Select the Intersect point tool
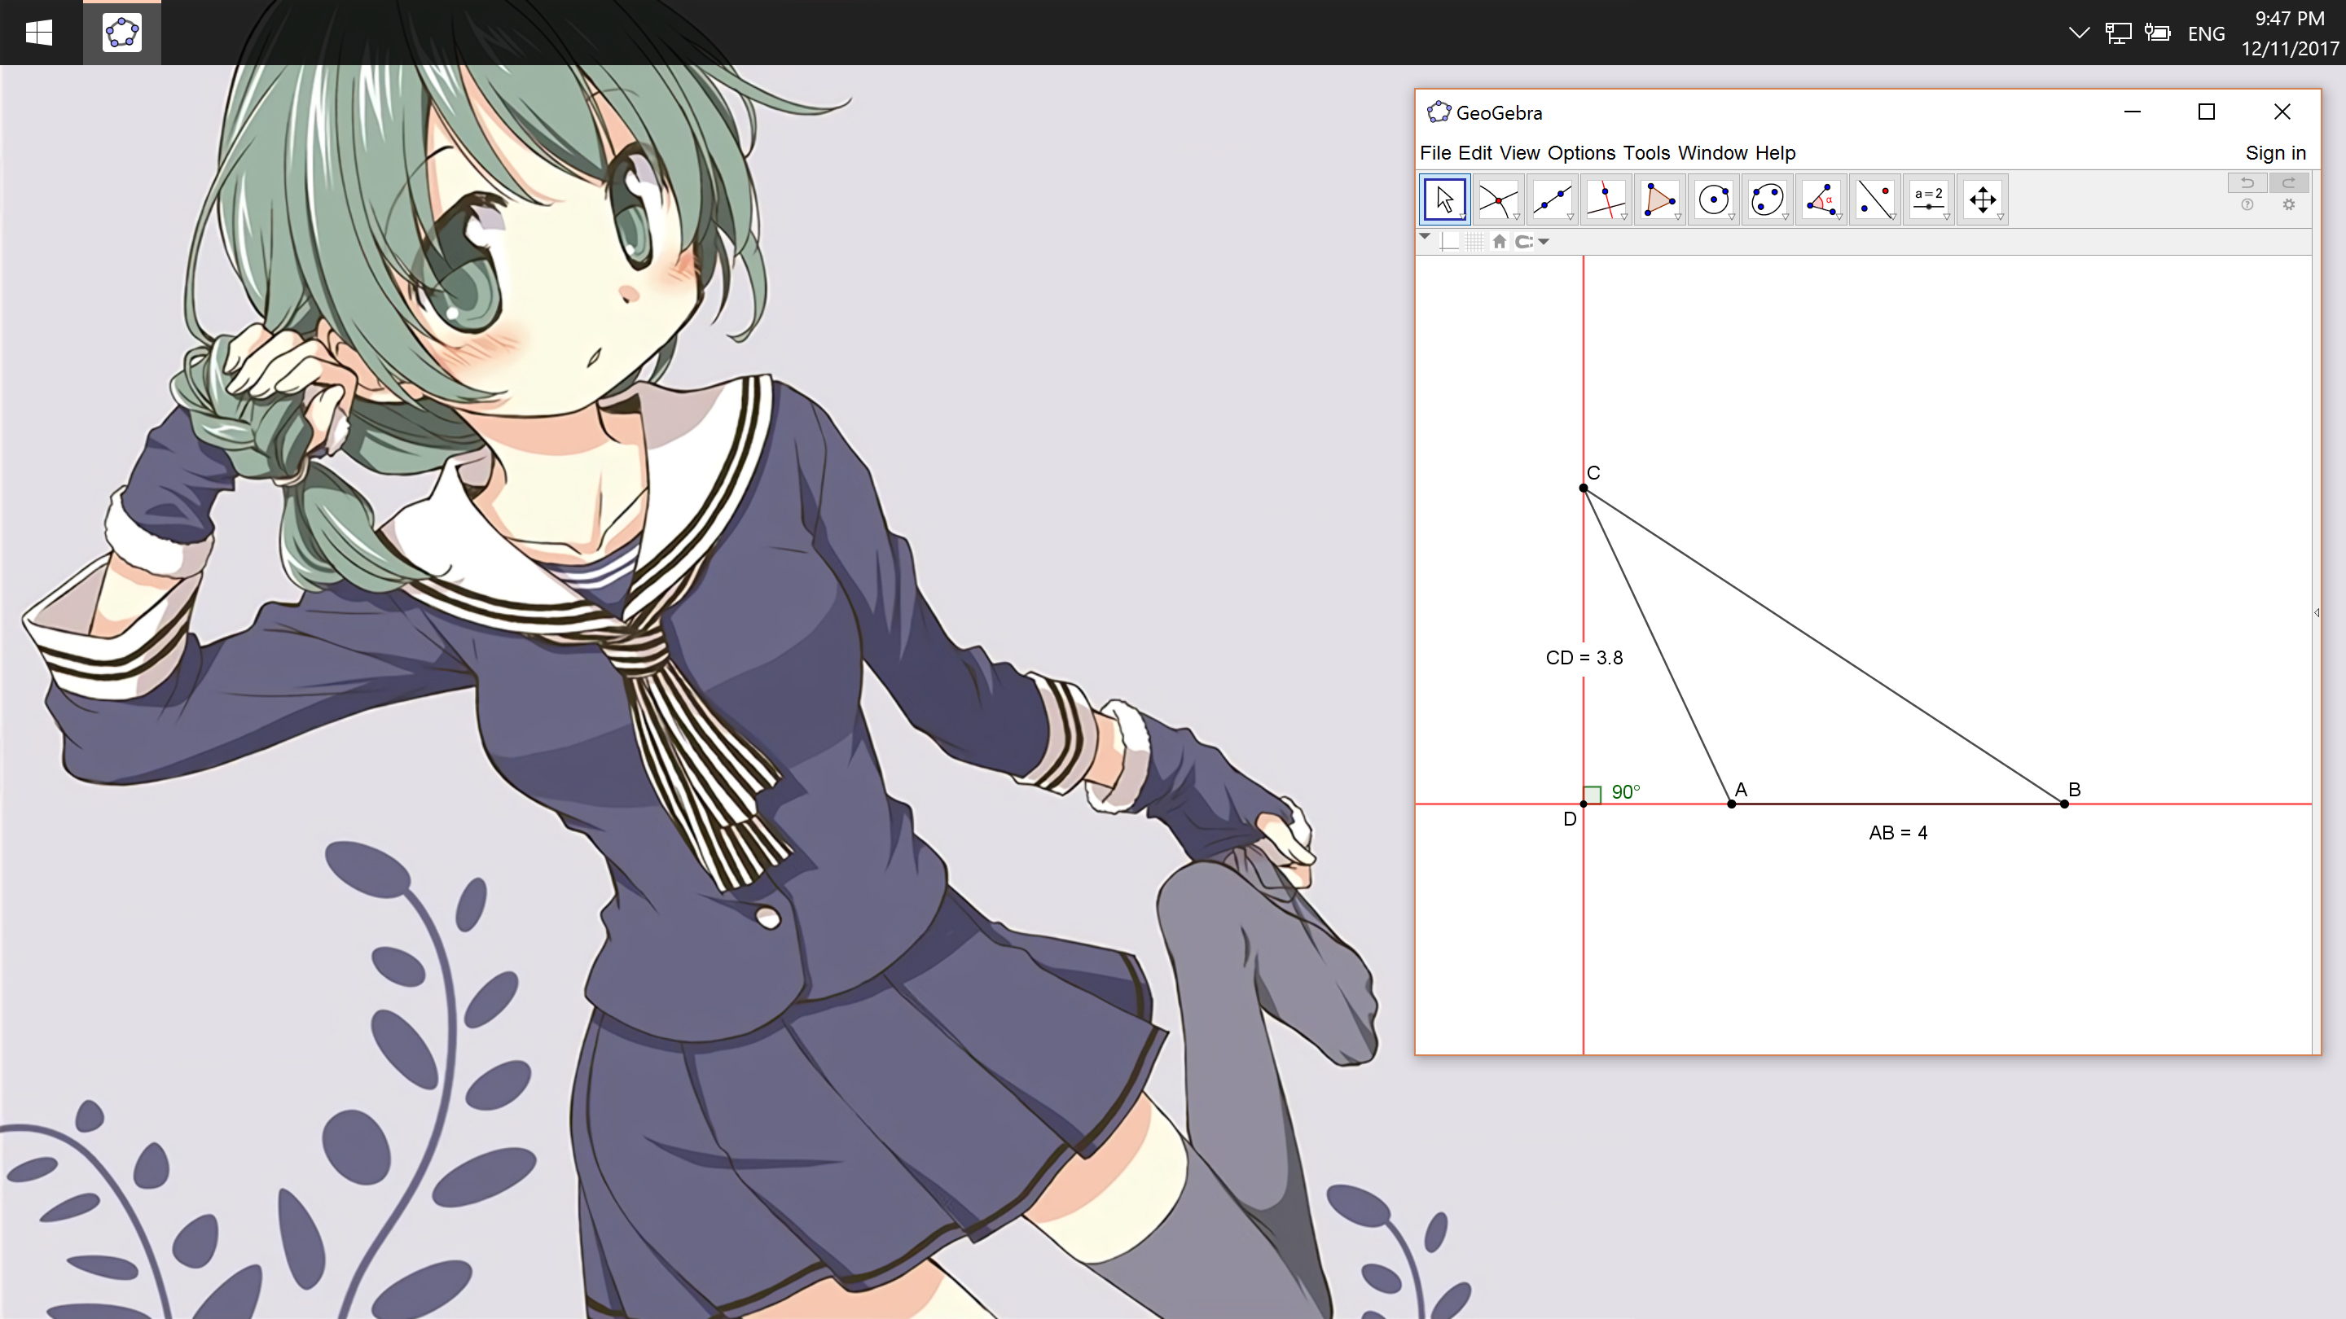Image resolution: width=2346 pixels, height=1319 pixels. [x=1498, y=199]
